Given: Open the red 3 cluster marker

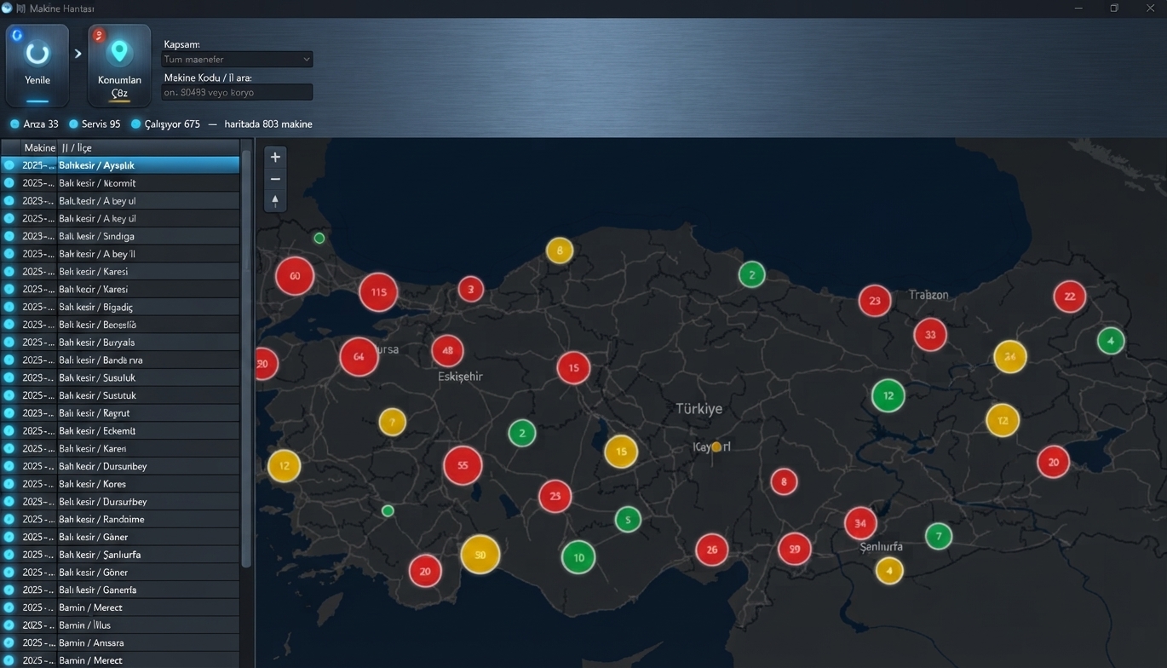Looking at the screenshot, I should coord(471,289).
